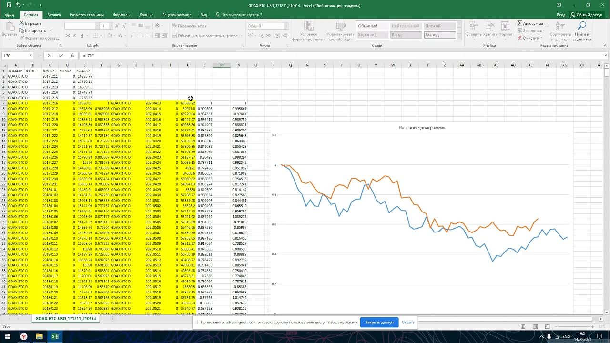The height and width of the screenshot is (343, 610).
Task: Open Sort and Filter (Сортировка и фильтр)
Action: point(560,31)
